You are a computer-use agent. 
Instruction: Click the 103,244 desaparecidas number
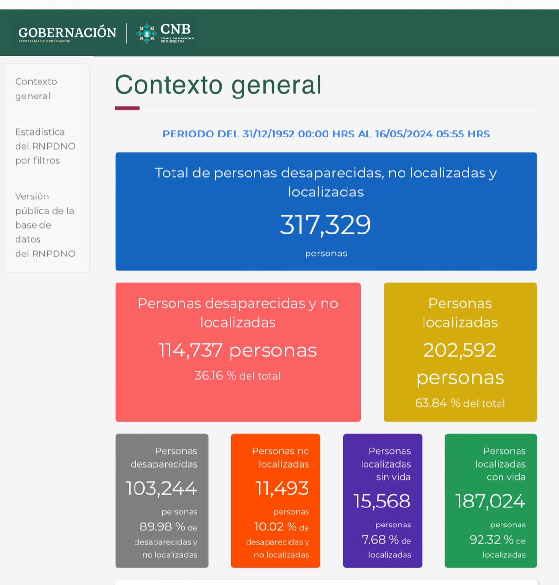pyautogui.click(x=161, y=488)
